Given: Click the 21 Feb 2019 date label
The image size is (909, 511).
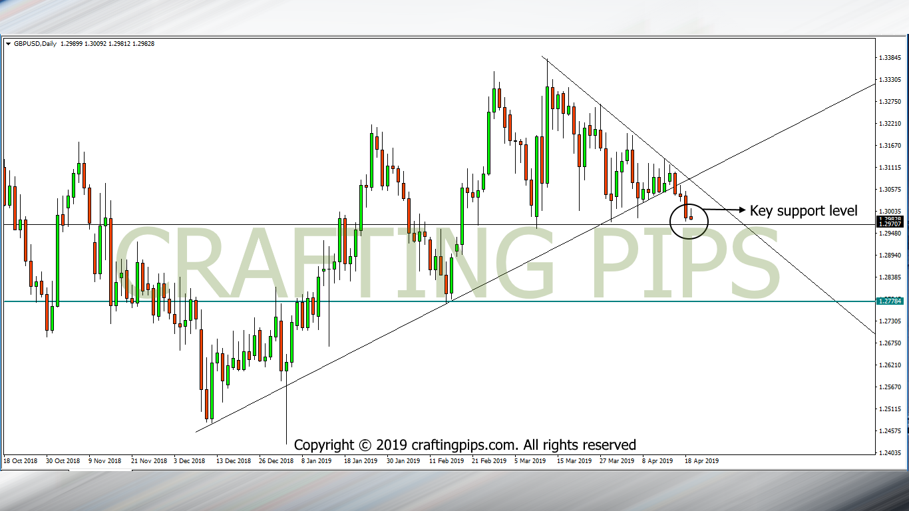Looking at the screenshot, I should coord(488,460).
